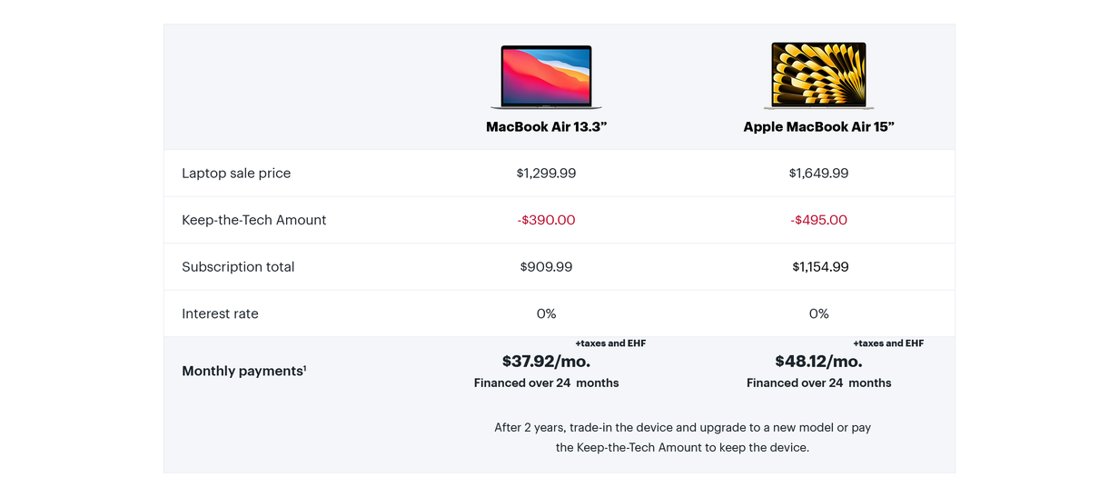Click the first Financed over 24 months text
The width and height of the screenshot is (1119, 497).
point(546,383)
